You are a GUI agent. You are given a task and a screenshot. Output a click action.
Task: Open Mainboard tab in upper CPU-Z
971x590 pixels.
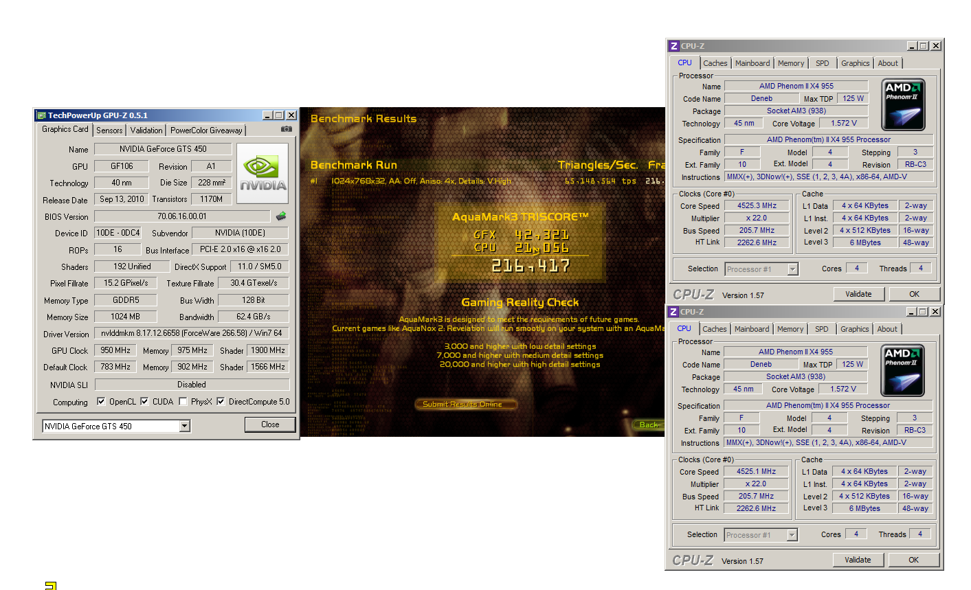click(x=752, y=63)
